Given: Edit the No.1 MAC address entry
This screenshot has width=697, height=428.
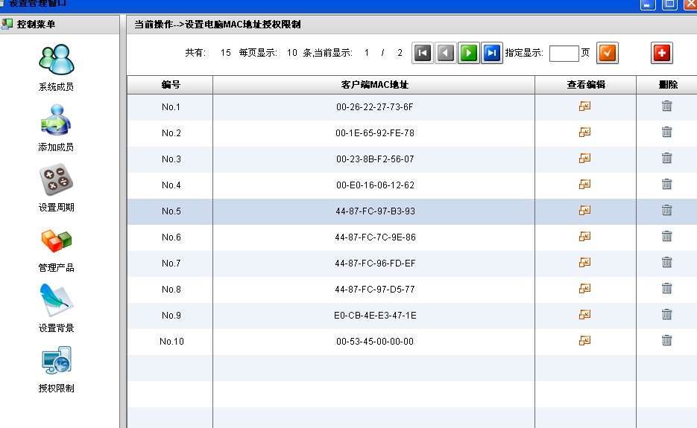Looking at the screenshot, I should point(585,106).
